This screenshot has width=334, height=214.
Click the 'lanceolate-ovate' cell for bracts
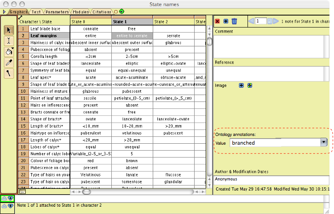(x=173, y=119)
